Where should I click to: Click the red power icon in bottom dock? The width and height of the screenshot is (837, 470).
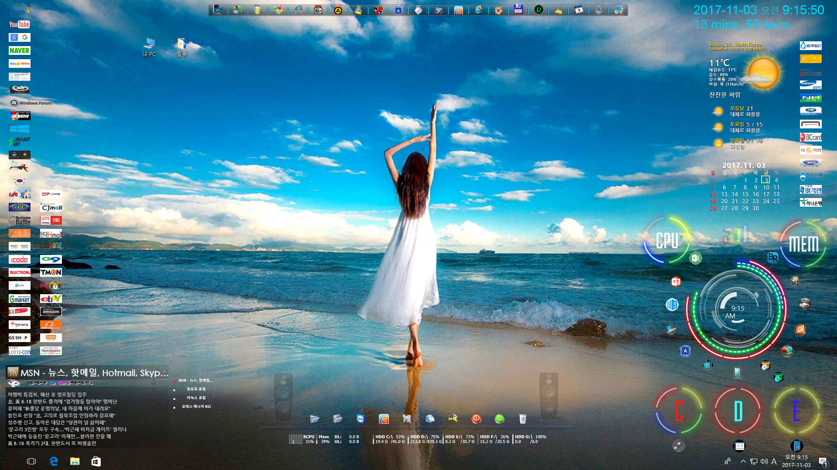click(476, 419)
